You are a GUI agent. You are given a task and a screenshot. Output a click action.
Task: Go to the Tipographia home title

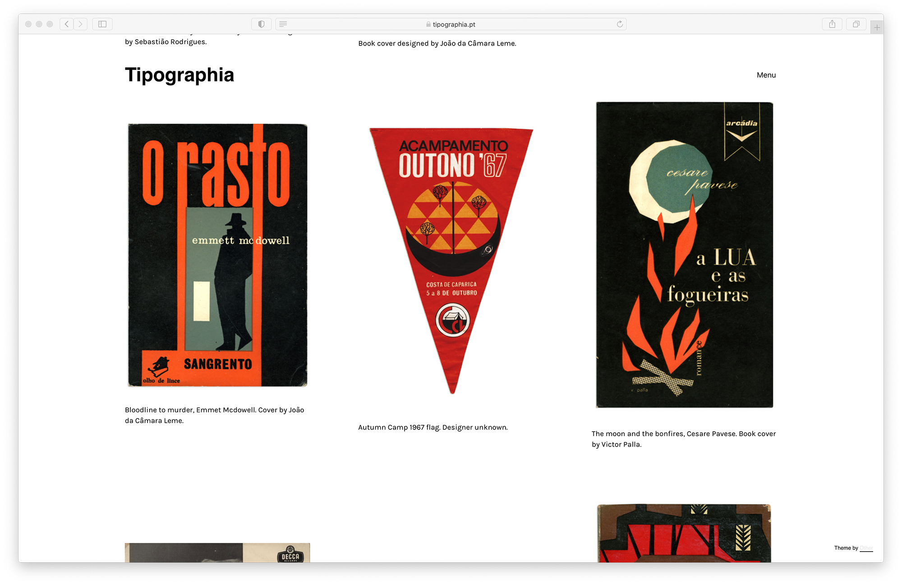coord(179,75)
